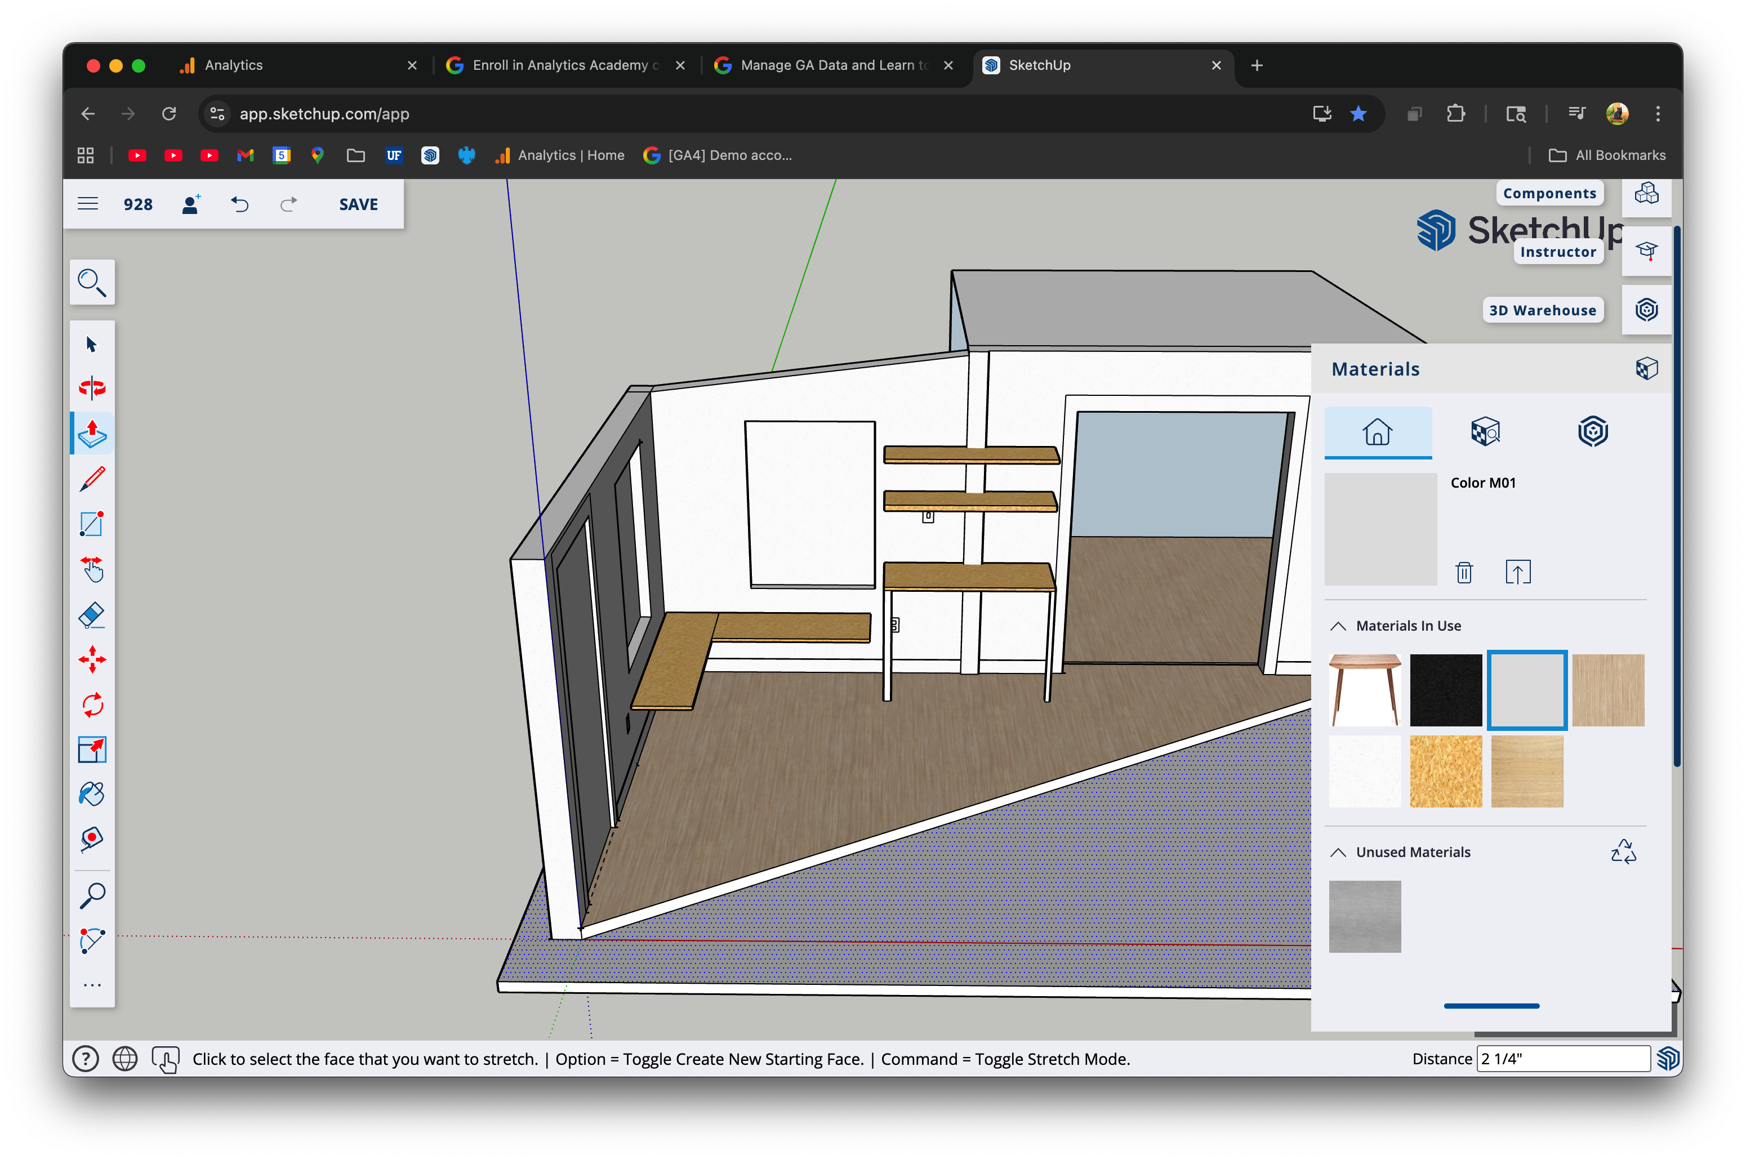Select the Rotate tool
1746x1160 pixels.
coord(92,705)
